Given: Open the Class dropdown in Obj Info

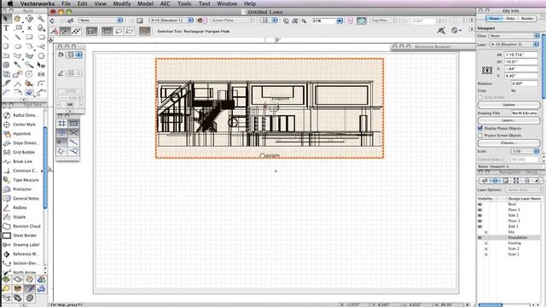Looking at the screenshot, I should [514, 36].
